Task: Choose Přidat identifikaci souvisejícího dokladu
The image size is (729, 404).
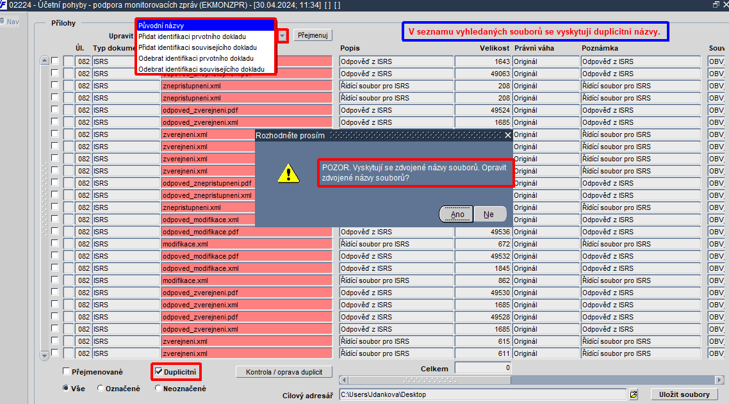Action: click(206, 47)
